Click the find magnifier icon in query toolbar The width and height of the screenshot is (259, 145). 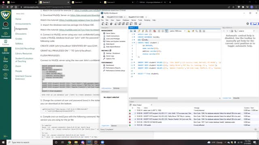[197, 31]
